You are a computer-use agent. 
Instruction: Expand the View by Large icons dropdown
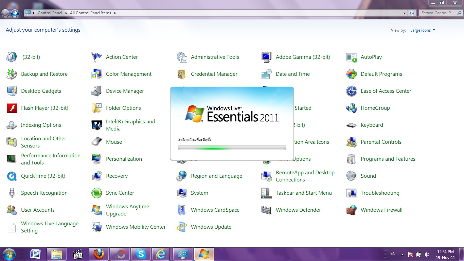click(423, 30)
